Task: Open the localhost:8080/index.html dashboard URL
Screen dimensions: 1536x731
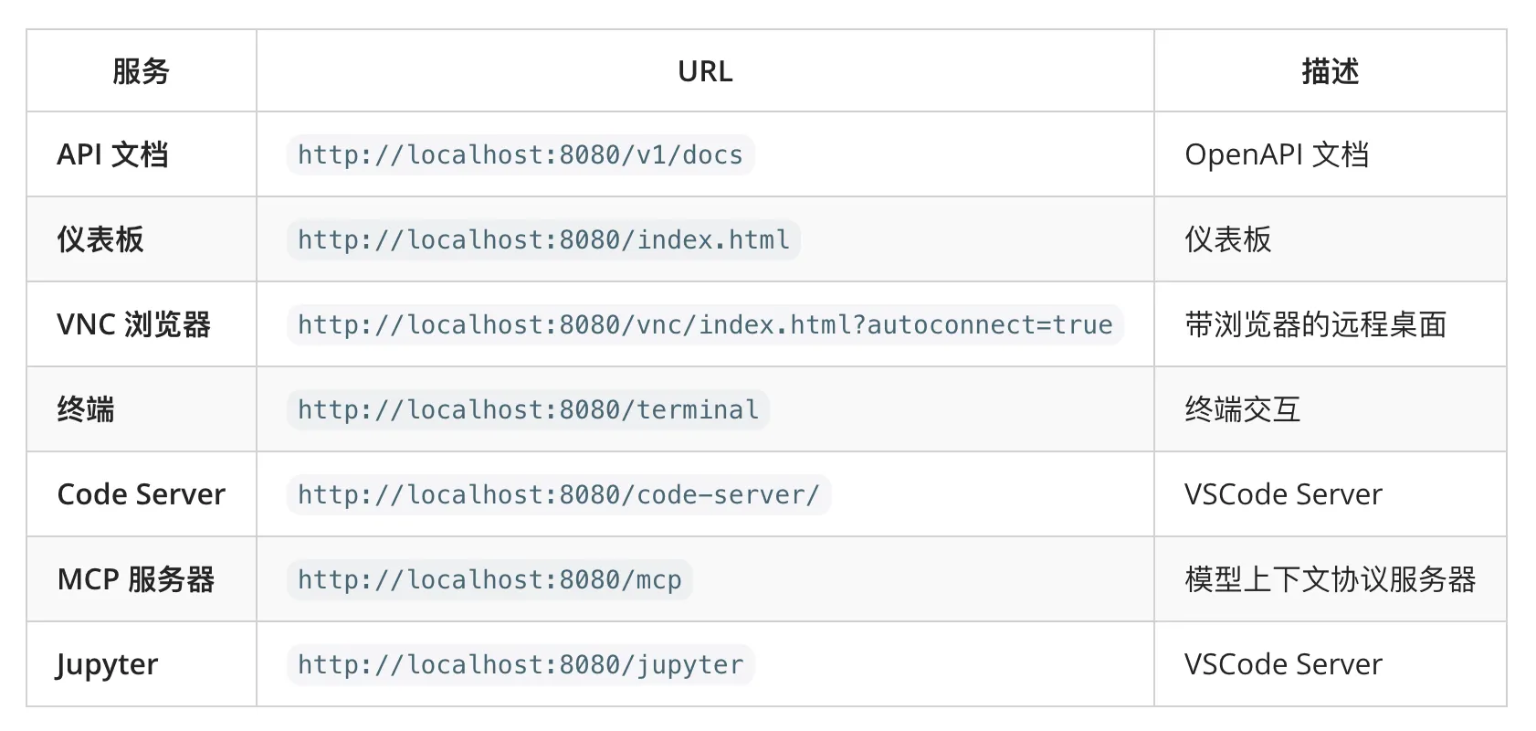Action: coord(543,239)
